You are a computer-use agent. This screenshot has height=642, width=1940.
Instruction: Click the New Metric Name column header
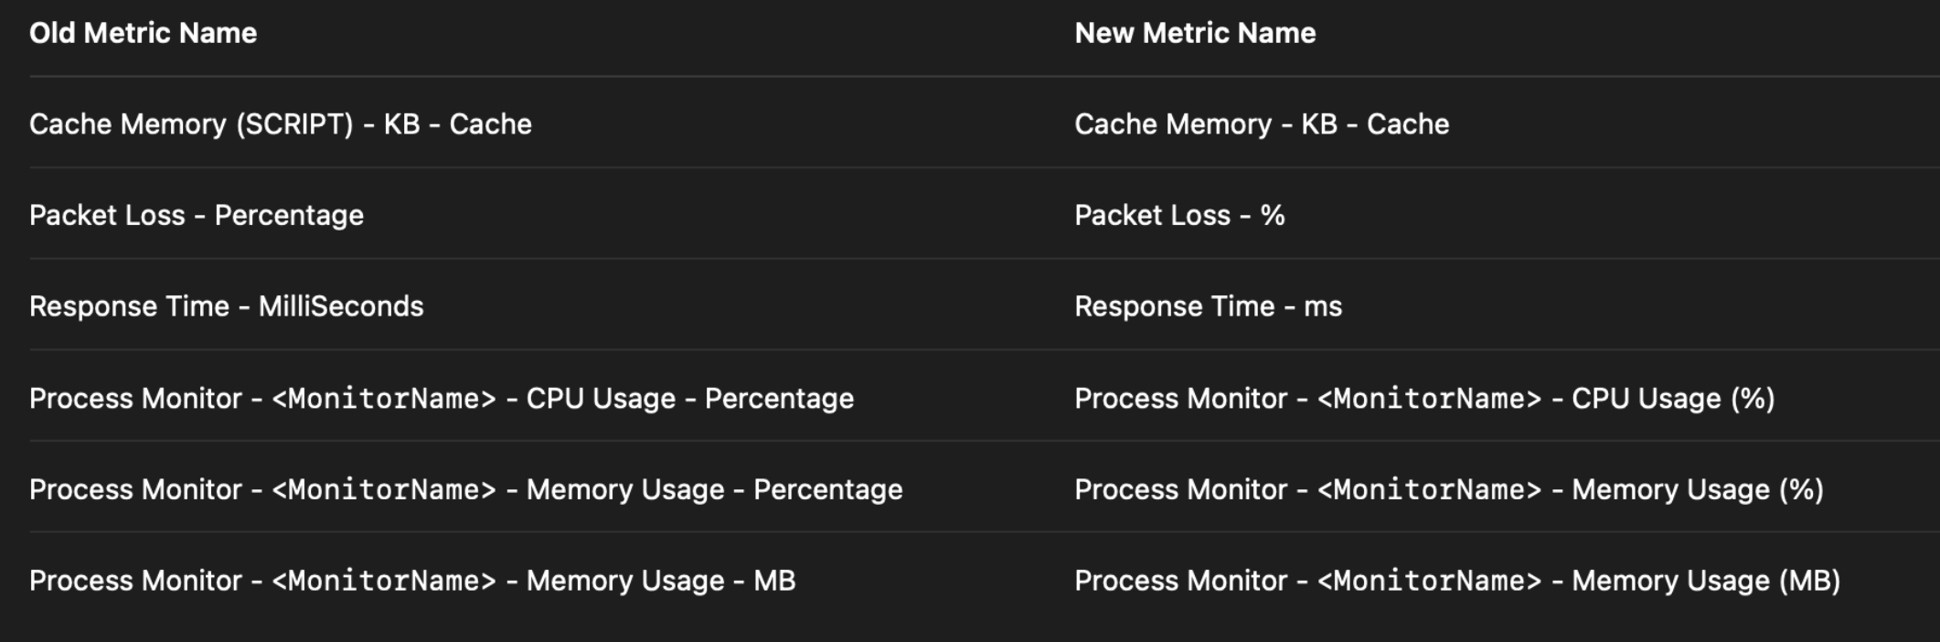point(1195,33)
